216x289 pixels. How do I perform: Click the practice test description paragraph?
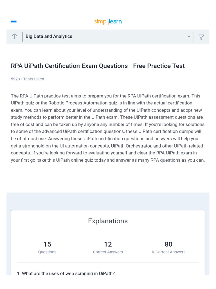108,128
